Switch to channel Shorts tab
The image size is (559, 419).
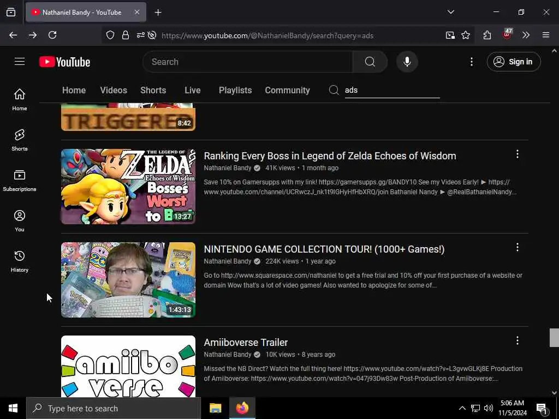pyautogui.click(x=153, y=90)
